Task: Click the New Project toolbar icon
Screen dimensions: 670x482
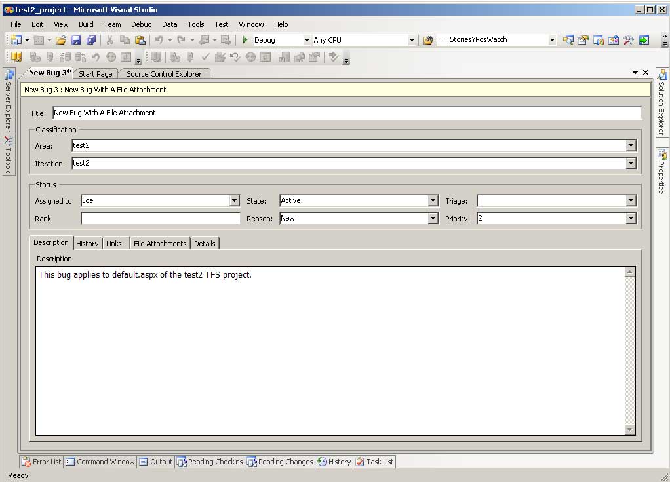Action: coord(16,40)
